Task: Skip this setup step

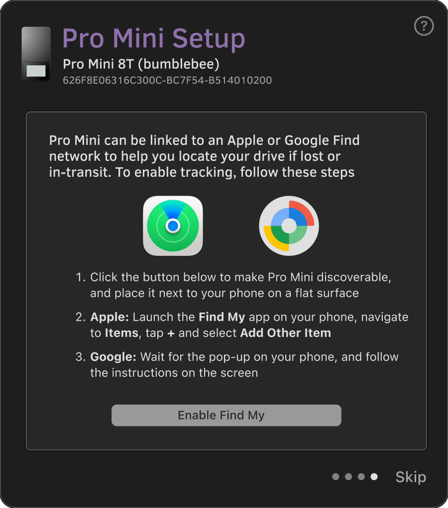Action: coord(411,477)
